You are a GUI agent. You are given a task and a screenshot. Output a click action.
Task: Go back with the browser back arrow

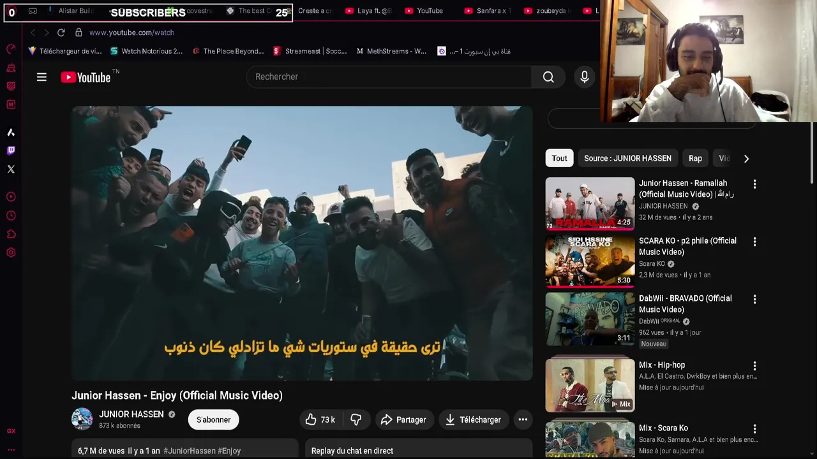[x=33, y=33]
